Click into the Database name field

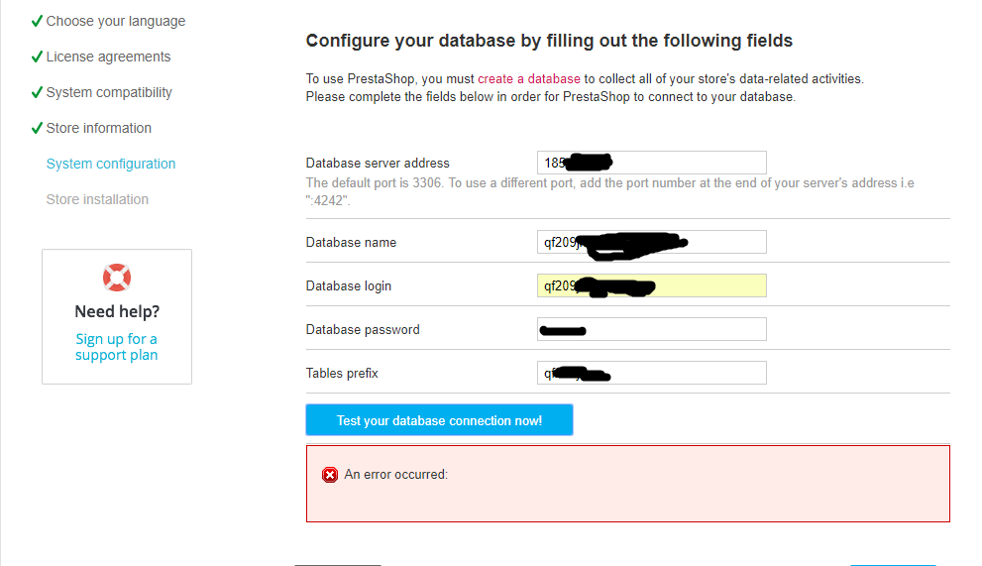(x=723, y=242)
